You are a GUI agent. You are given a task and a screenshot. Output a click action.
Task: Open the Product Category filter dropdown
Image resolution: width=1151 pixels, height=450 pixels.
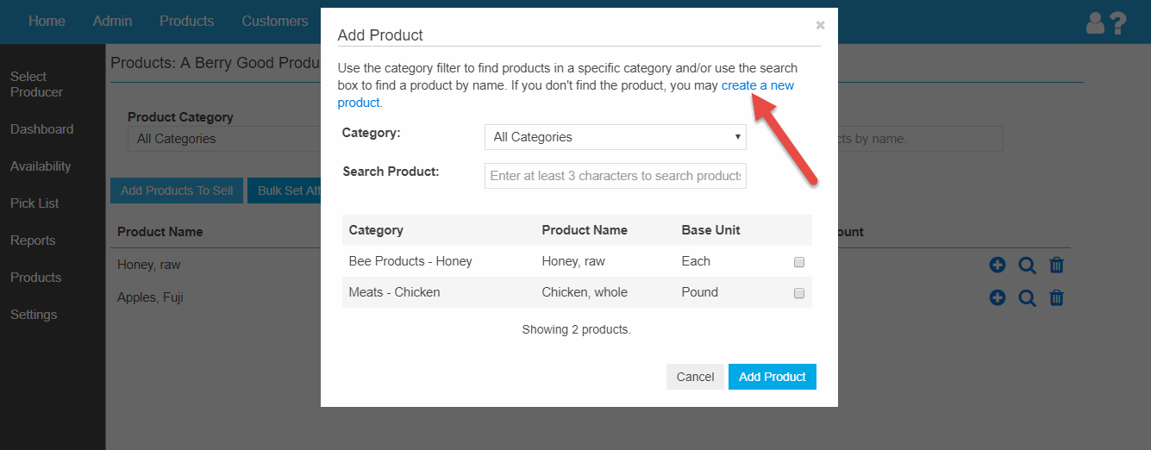pos(224,139)
